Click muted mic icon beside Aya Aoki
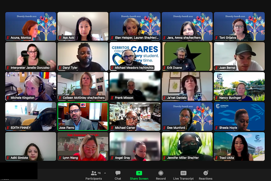 tap(60, 38)
